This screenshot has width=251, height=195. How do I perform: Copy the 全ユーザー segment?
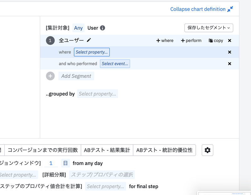[x=216, y=40]
